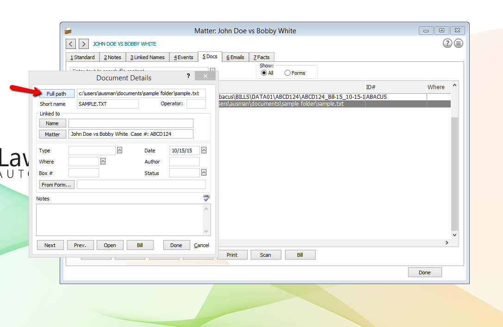Switch to the 6 Emails tab

pyautogui.click(x=235, y=57)
